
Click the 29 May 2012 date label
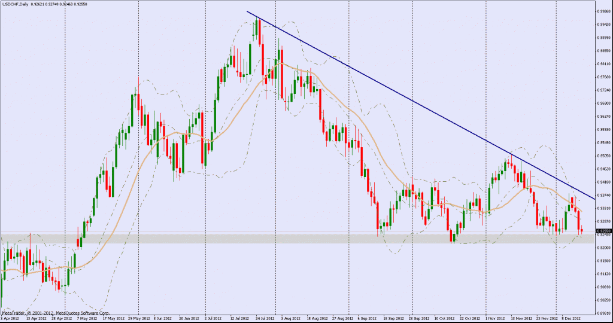[139, 319]
